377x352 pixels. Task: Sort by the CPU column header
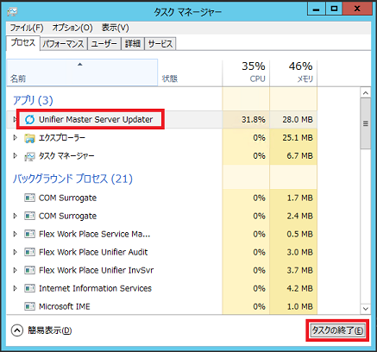pyautogui.click(x=246, y=72)
